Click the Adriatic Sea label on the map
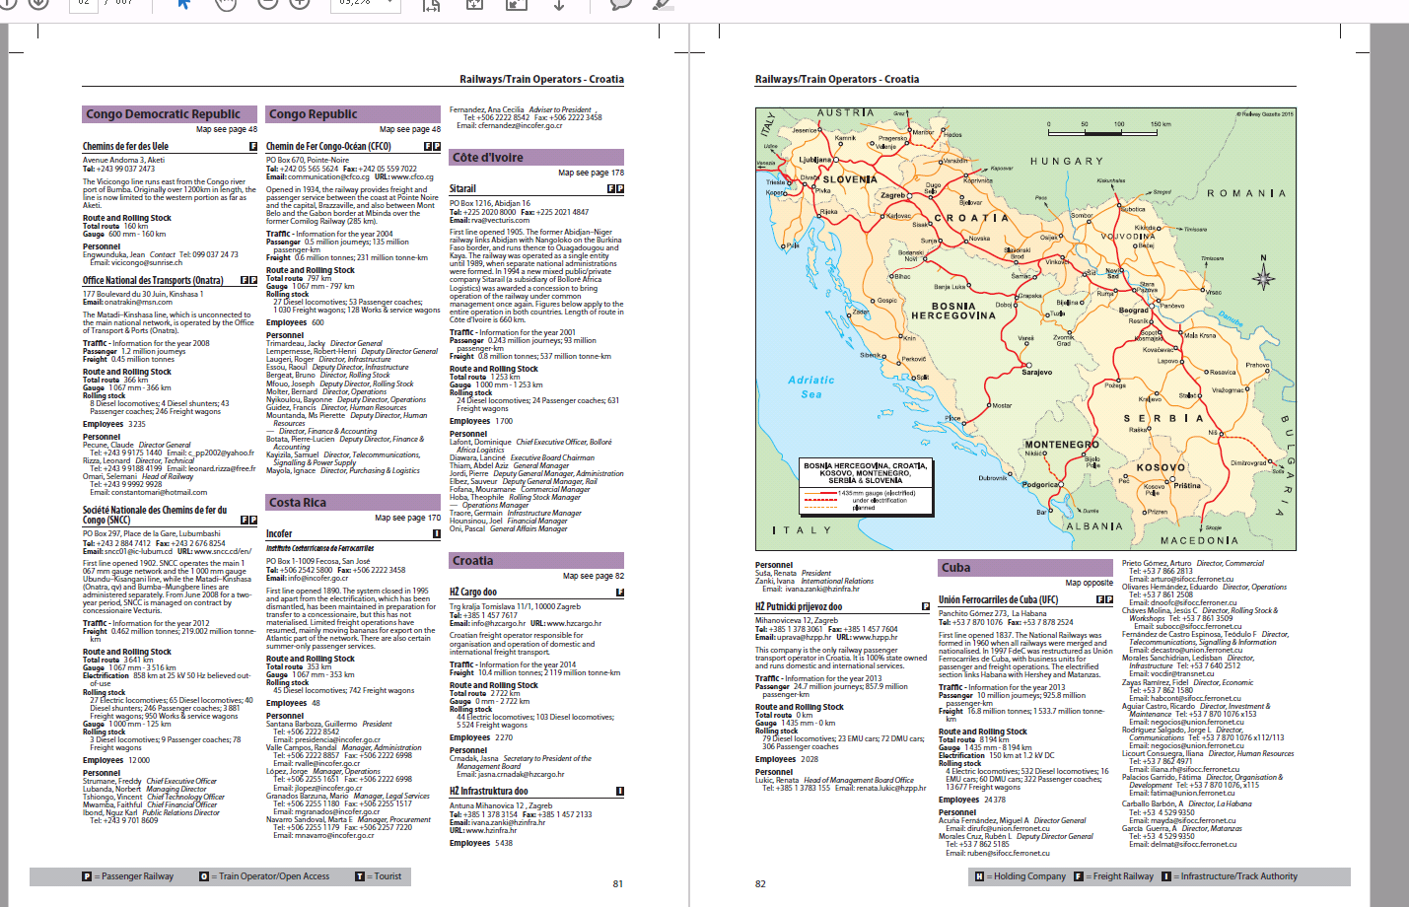1409x907 pixels. coord(811,386)
